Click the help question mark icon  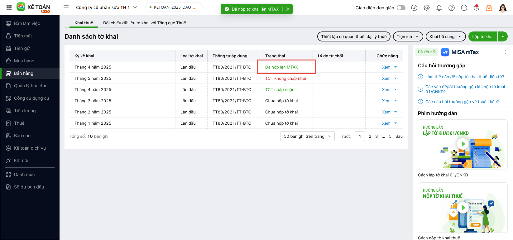click(452, 8)
